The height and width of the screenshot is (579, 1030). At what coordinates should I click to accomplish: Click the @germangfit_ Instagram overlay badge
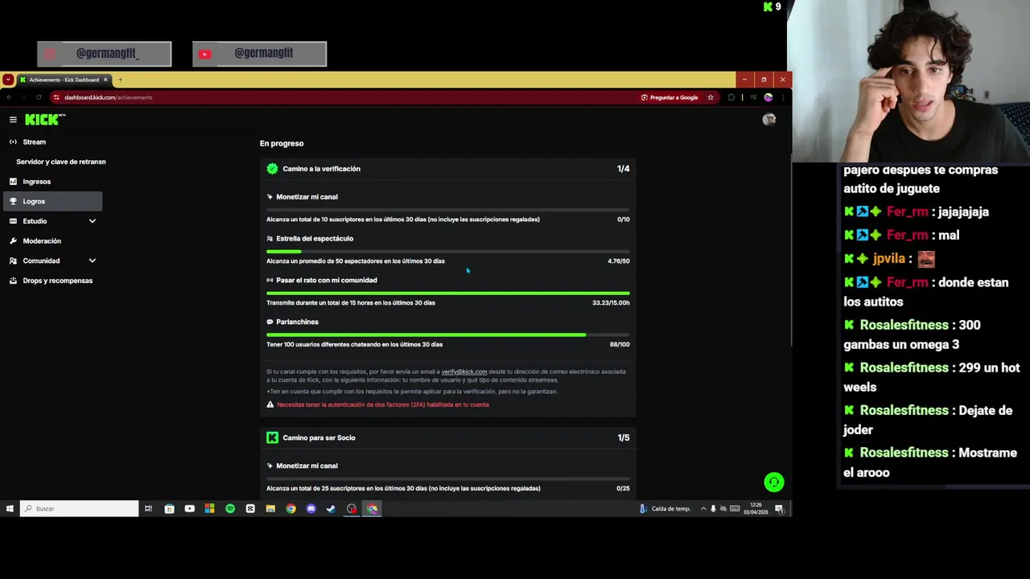coord(105,54)
